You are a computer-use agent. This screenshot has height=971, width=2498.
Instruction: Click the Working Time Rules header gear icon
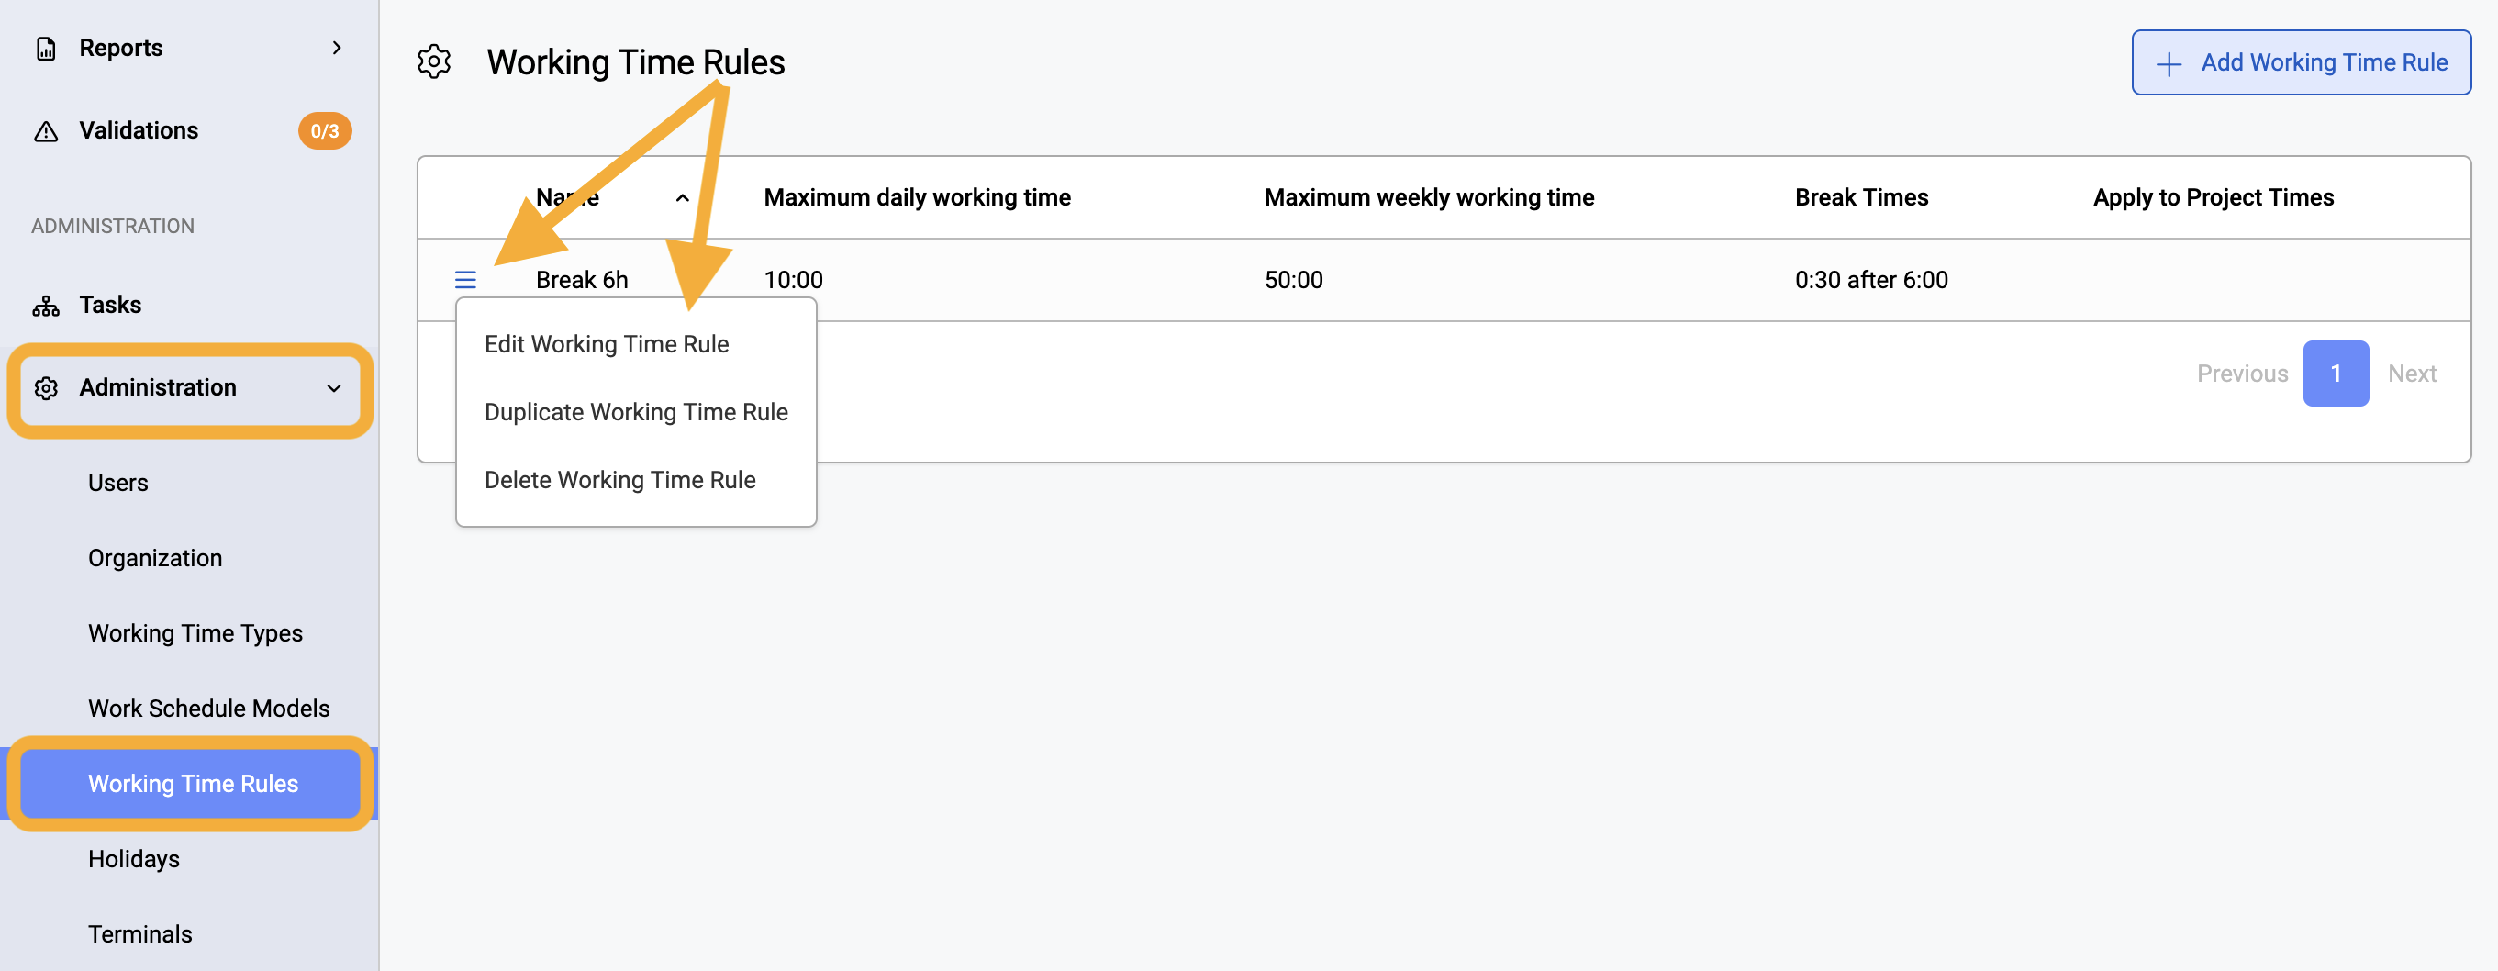pyautogui.click(x=434, y=62)
